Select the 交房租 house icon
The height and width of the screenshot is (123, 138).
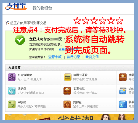click(67, 104)
